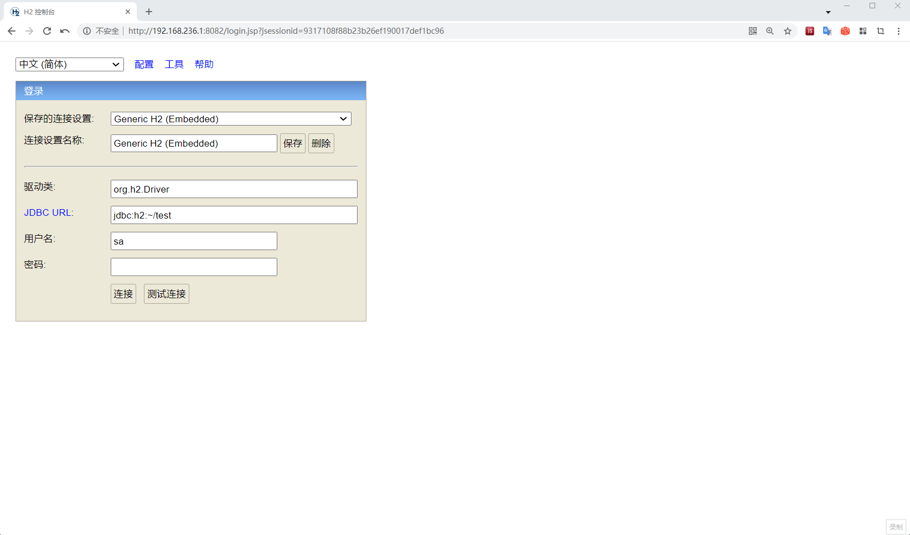The height and width of the screenshot is (535, 910).
Task: Focus the 密码 password field
Action: click(194, 267)
